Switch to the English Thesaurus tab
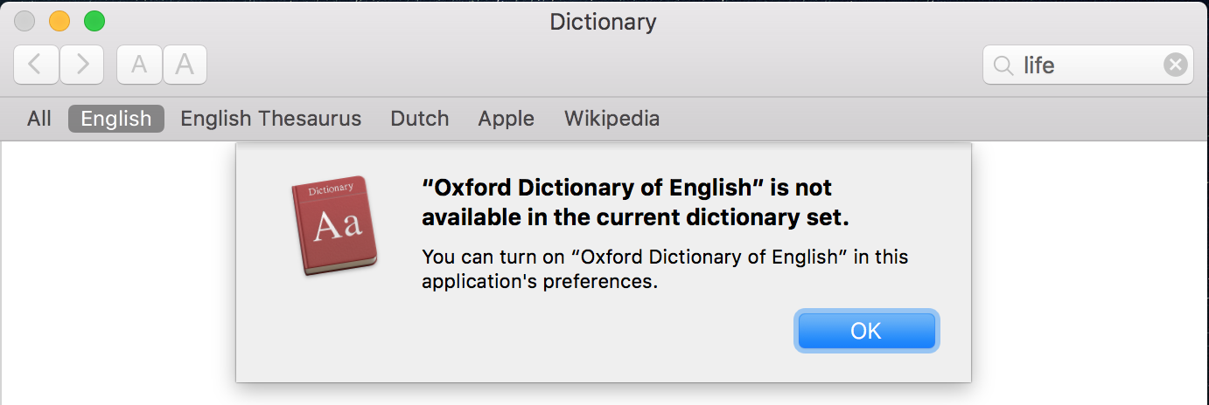Viewport: 1209px width, 405px height. pyautogui.click(x=271, y=119)
